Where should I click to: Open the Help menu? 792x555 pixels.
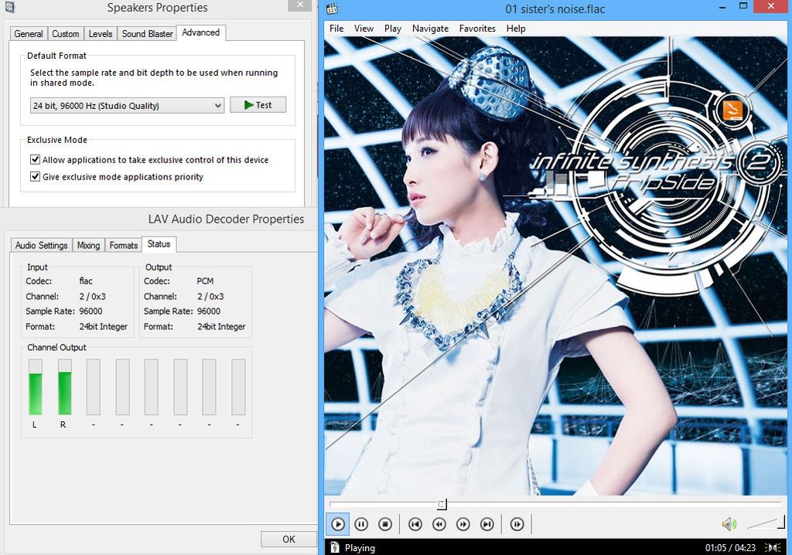pos(516,29)
